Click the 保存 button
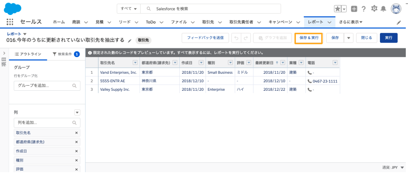The width and height of the screenshot is (408, 174). [x=335, y=38]
